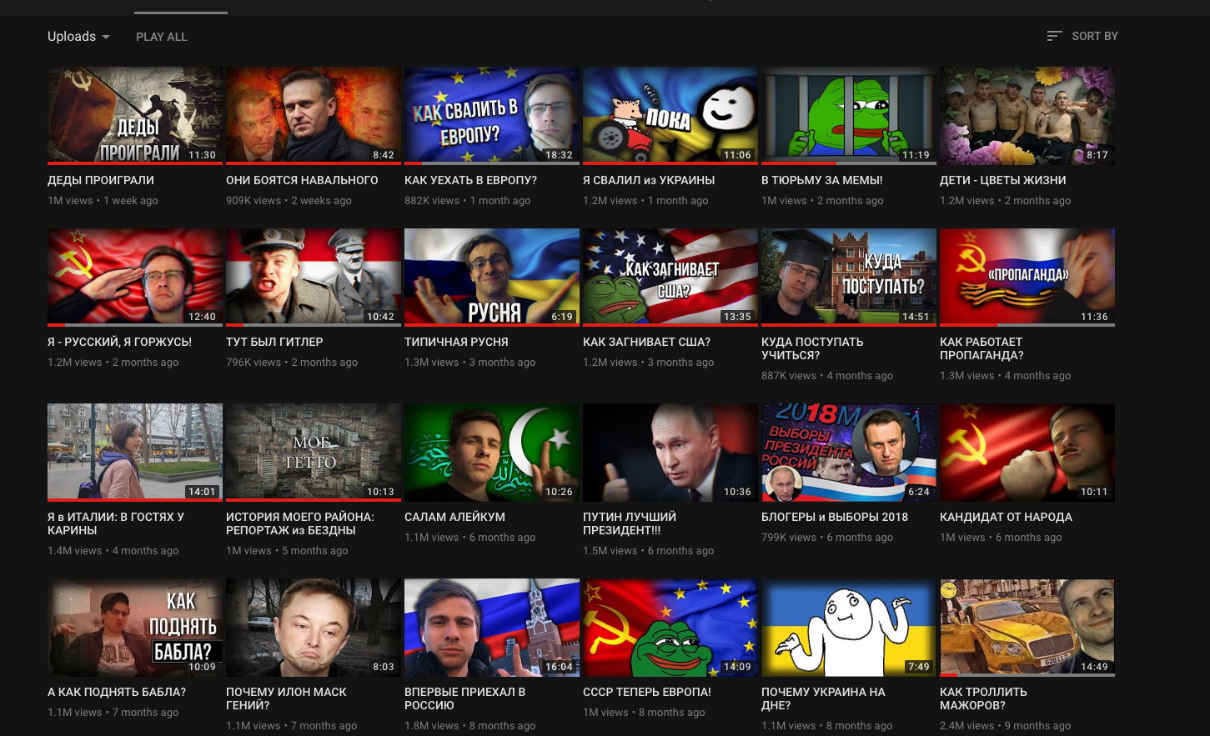Open КАК УЕХАТЬ В ЕВРОПУ? thumbnail

click(x=492, y=116)
